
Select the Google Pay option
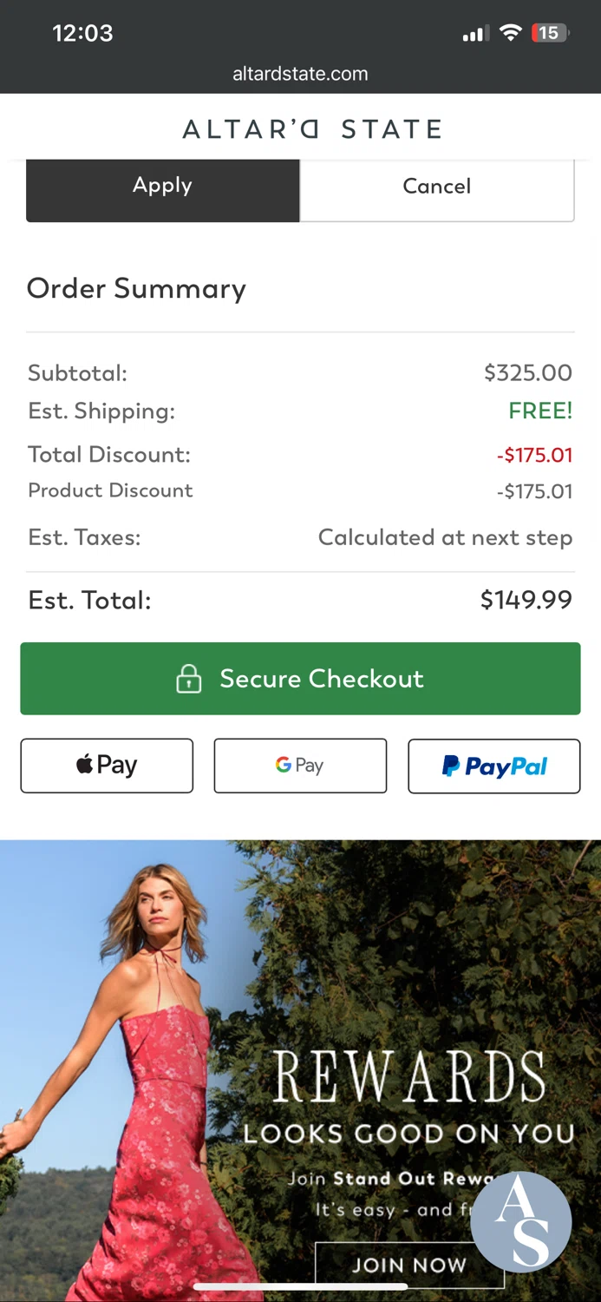[x=299, y=766]
